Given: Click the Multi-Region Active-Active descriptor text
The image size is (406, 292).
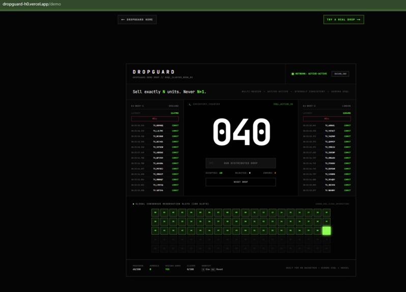Looking at the screenshot, I should coord(295,92).
